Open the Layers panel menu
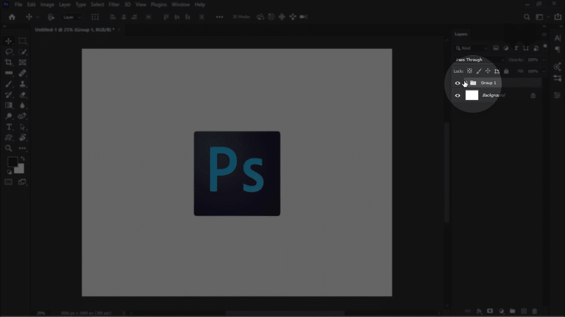 [544, 34]
